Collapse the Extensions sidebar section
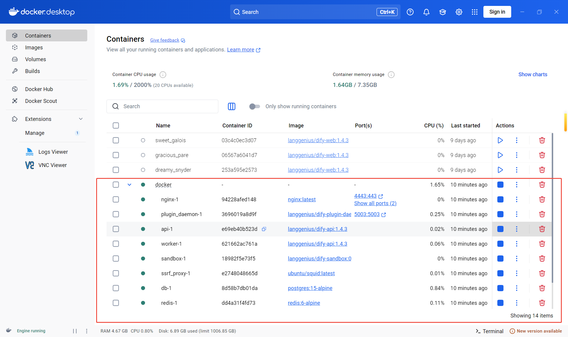568x337 pixels. coord(81,119)
